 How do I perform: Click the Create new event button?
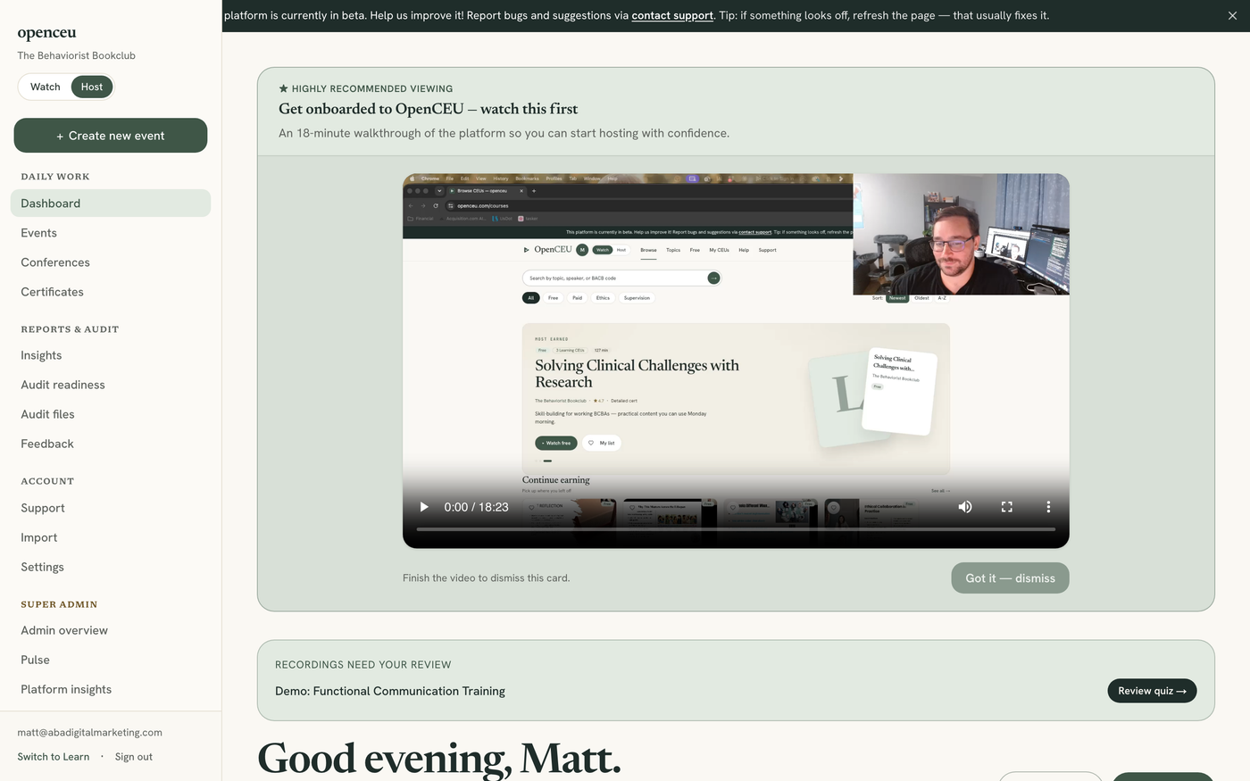pos(111,136)
